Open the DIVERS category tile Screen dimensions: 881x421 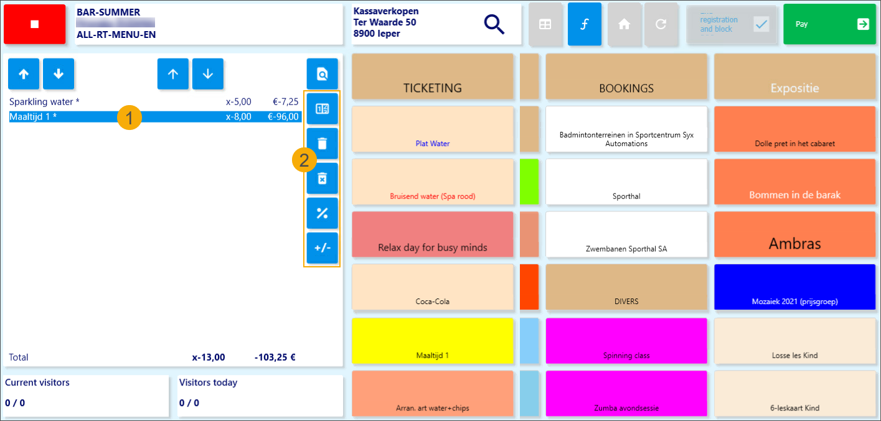coord(626,287)
